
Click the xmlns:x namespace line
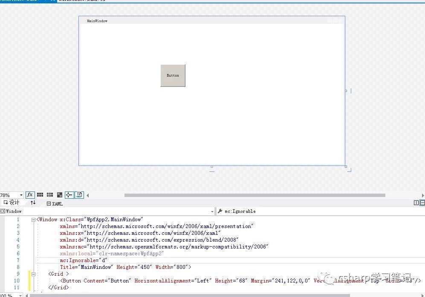(140, 233)
